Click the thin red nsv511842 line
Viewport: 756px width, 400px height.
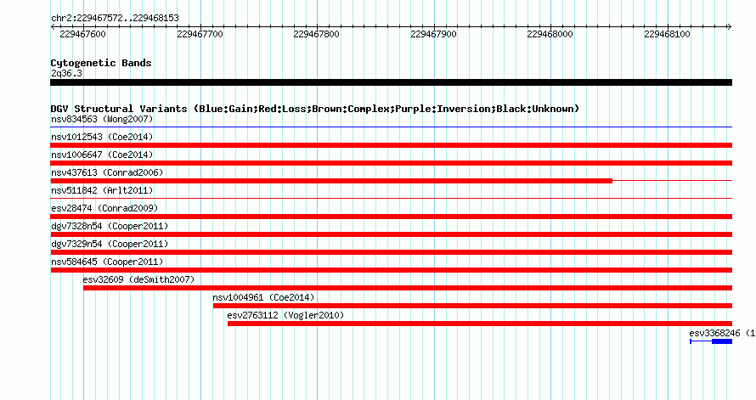[391, 198]
